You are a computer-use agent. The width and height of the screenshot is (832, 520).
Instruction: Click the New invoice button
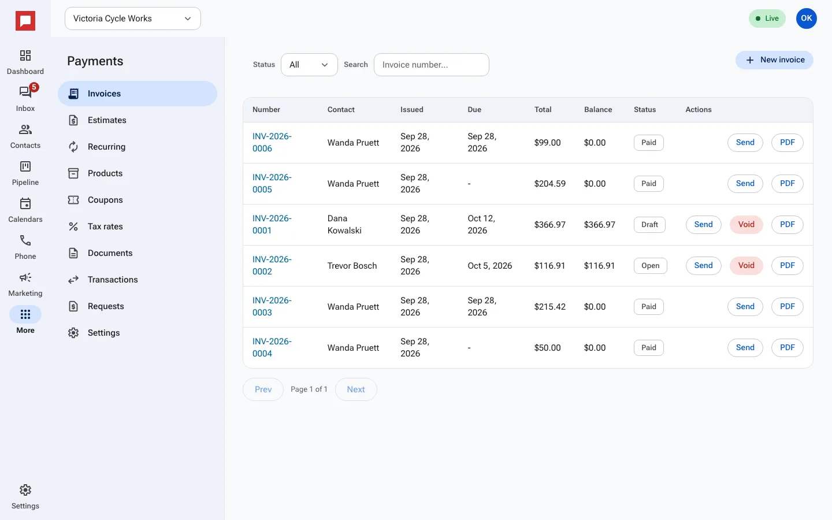point(774,60)
